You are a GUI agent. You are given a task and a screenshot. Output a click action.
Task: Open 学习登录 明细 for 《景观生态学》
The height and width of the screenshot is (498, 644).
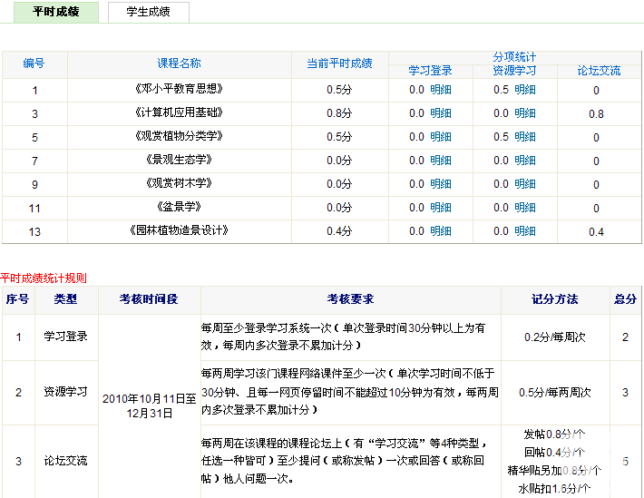[x=441, y=161]
